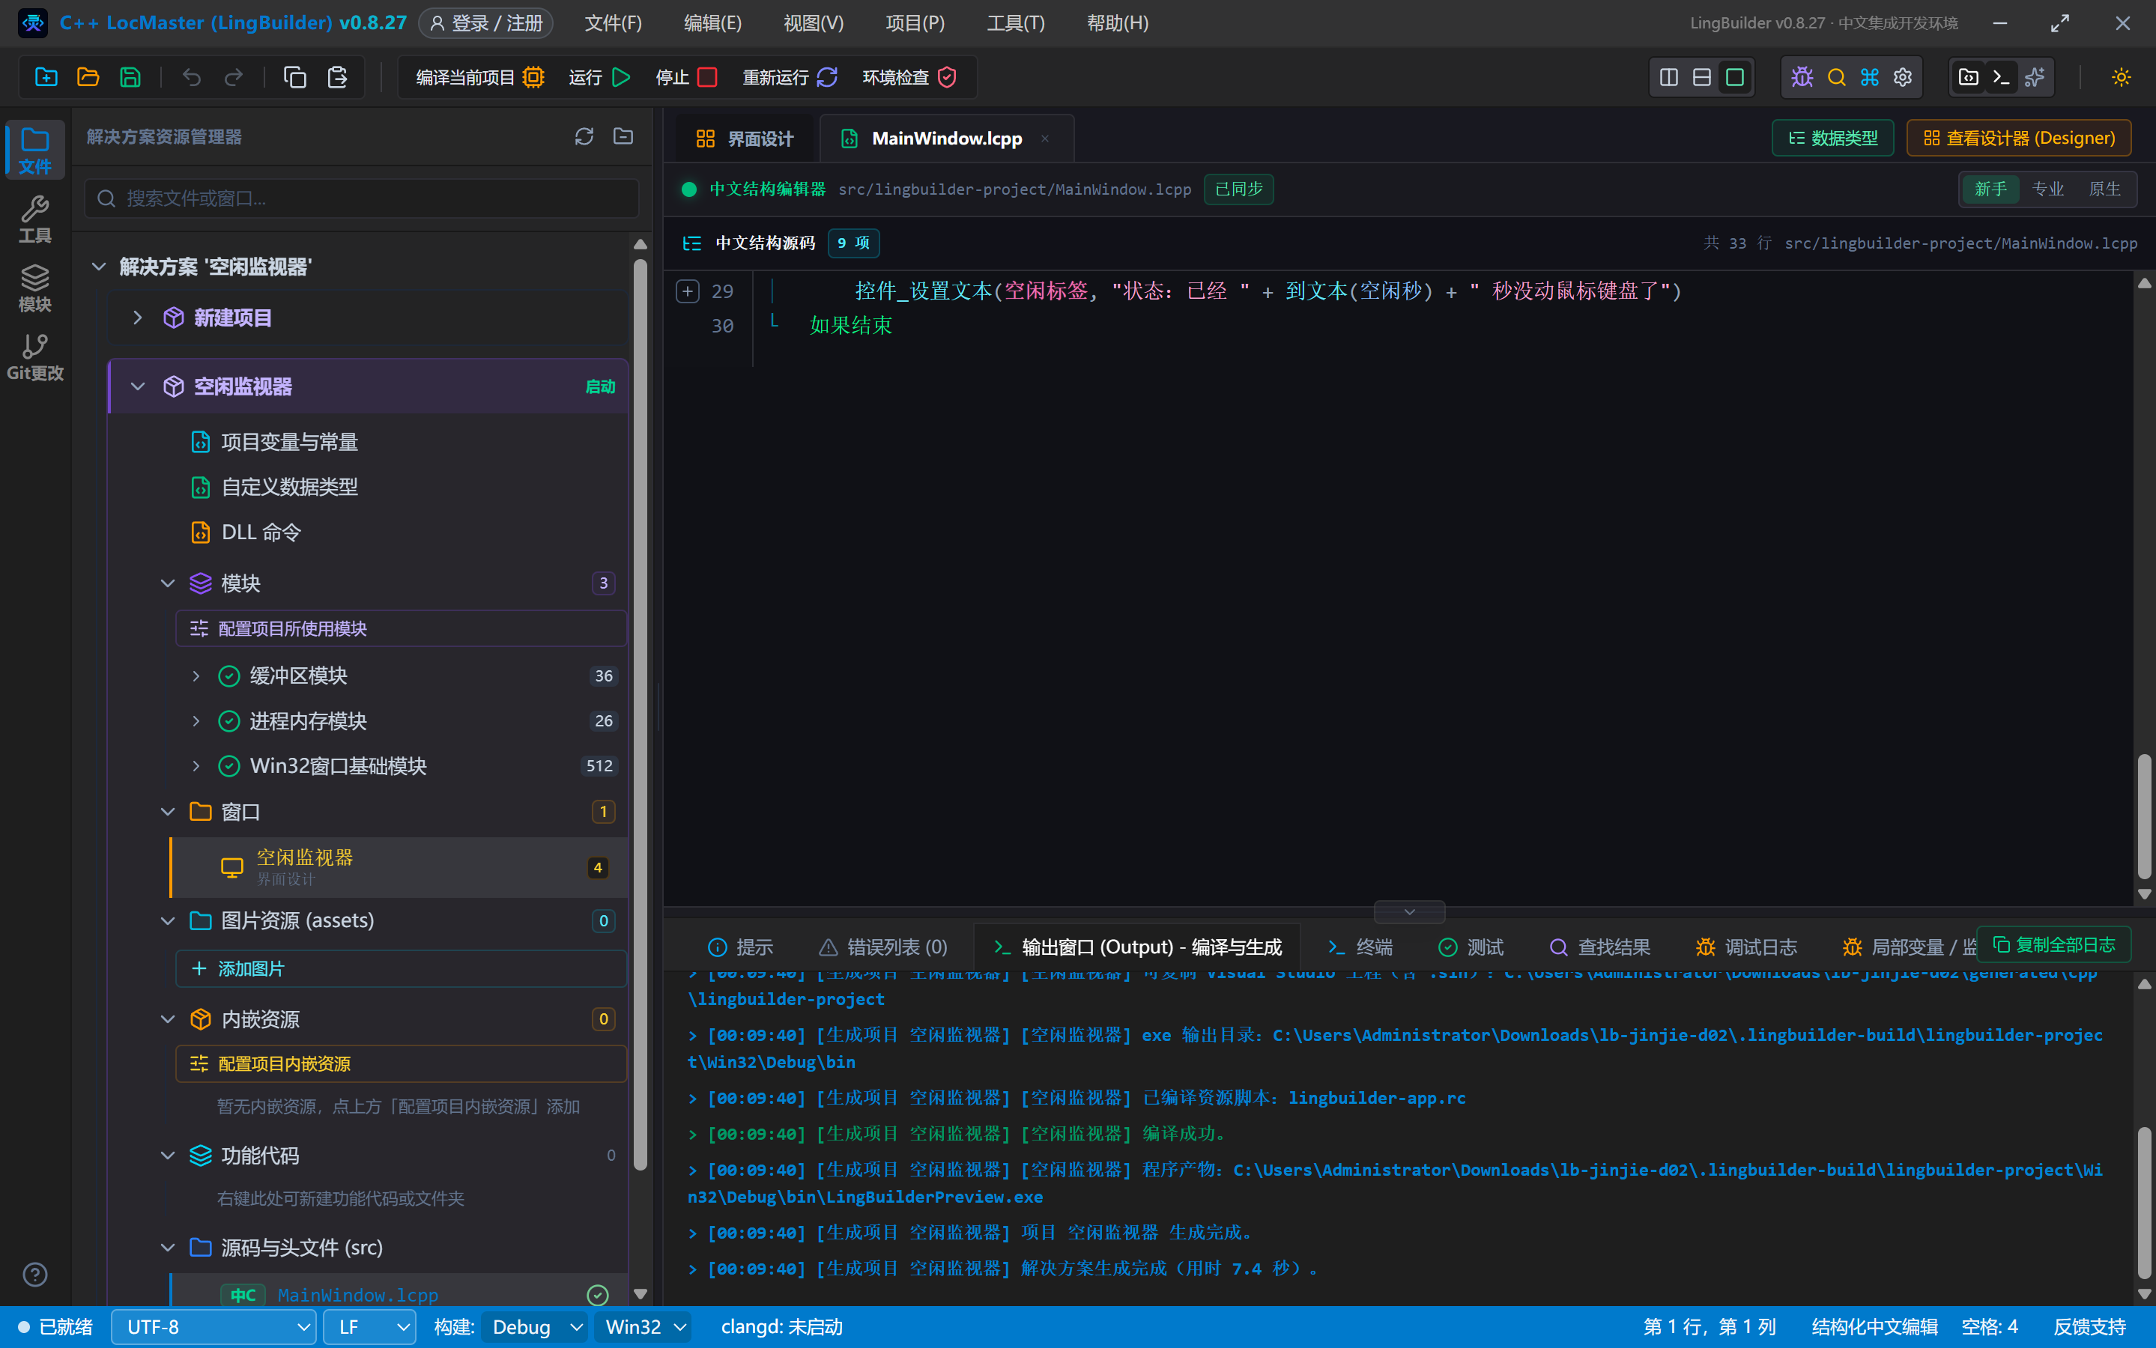Click the 运行 run button
The image size is (2156, 1348).
(x=599, y=78)
